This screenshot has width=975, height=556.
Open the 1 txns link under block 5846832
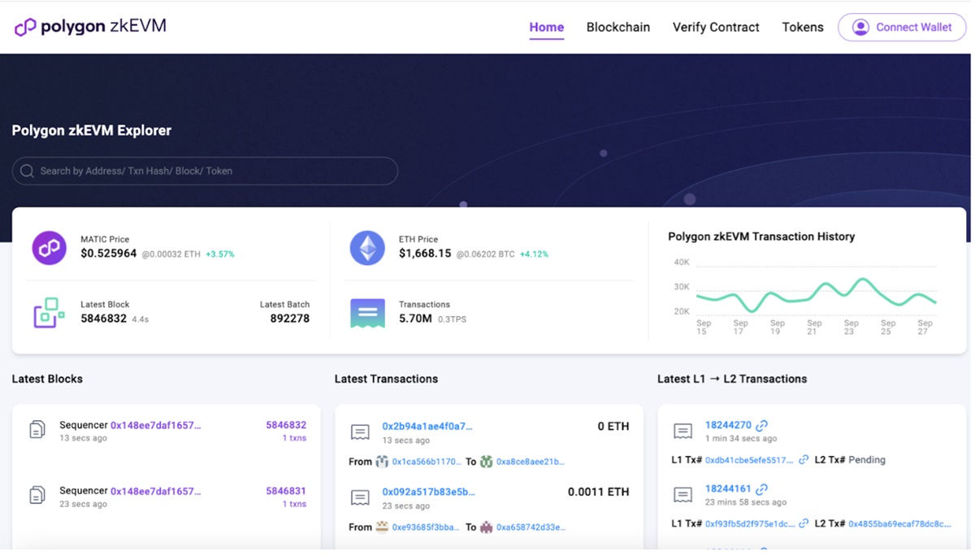coord(294,438)
